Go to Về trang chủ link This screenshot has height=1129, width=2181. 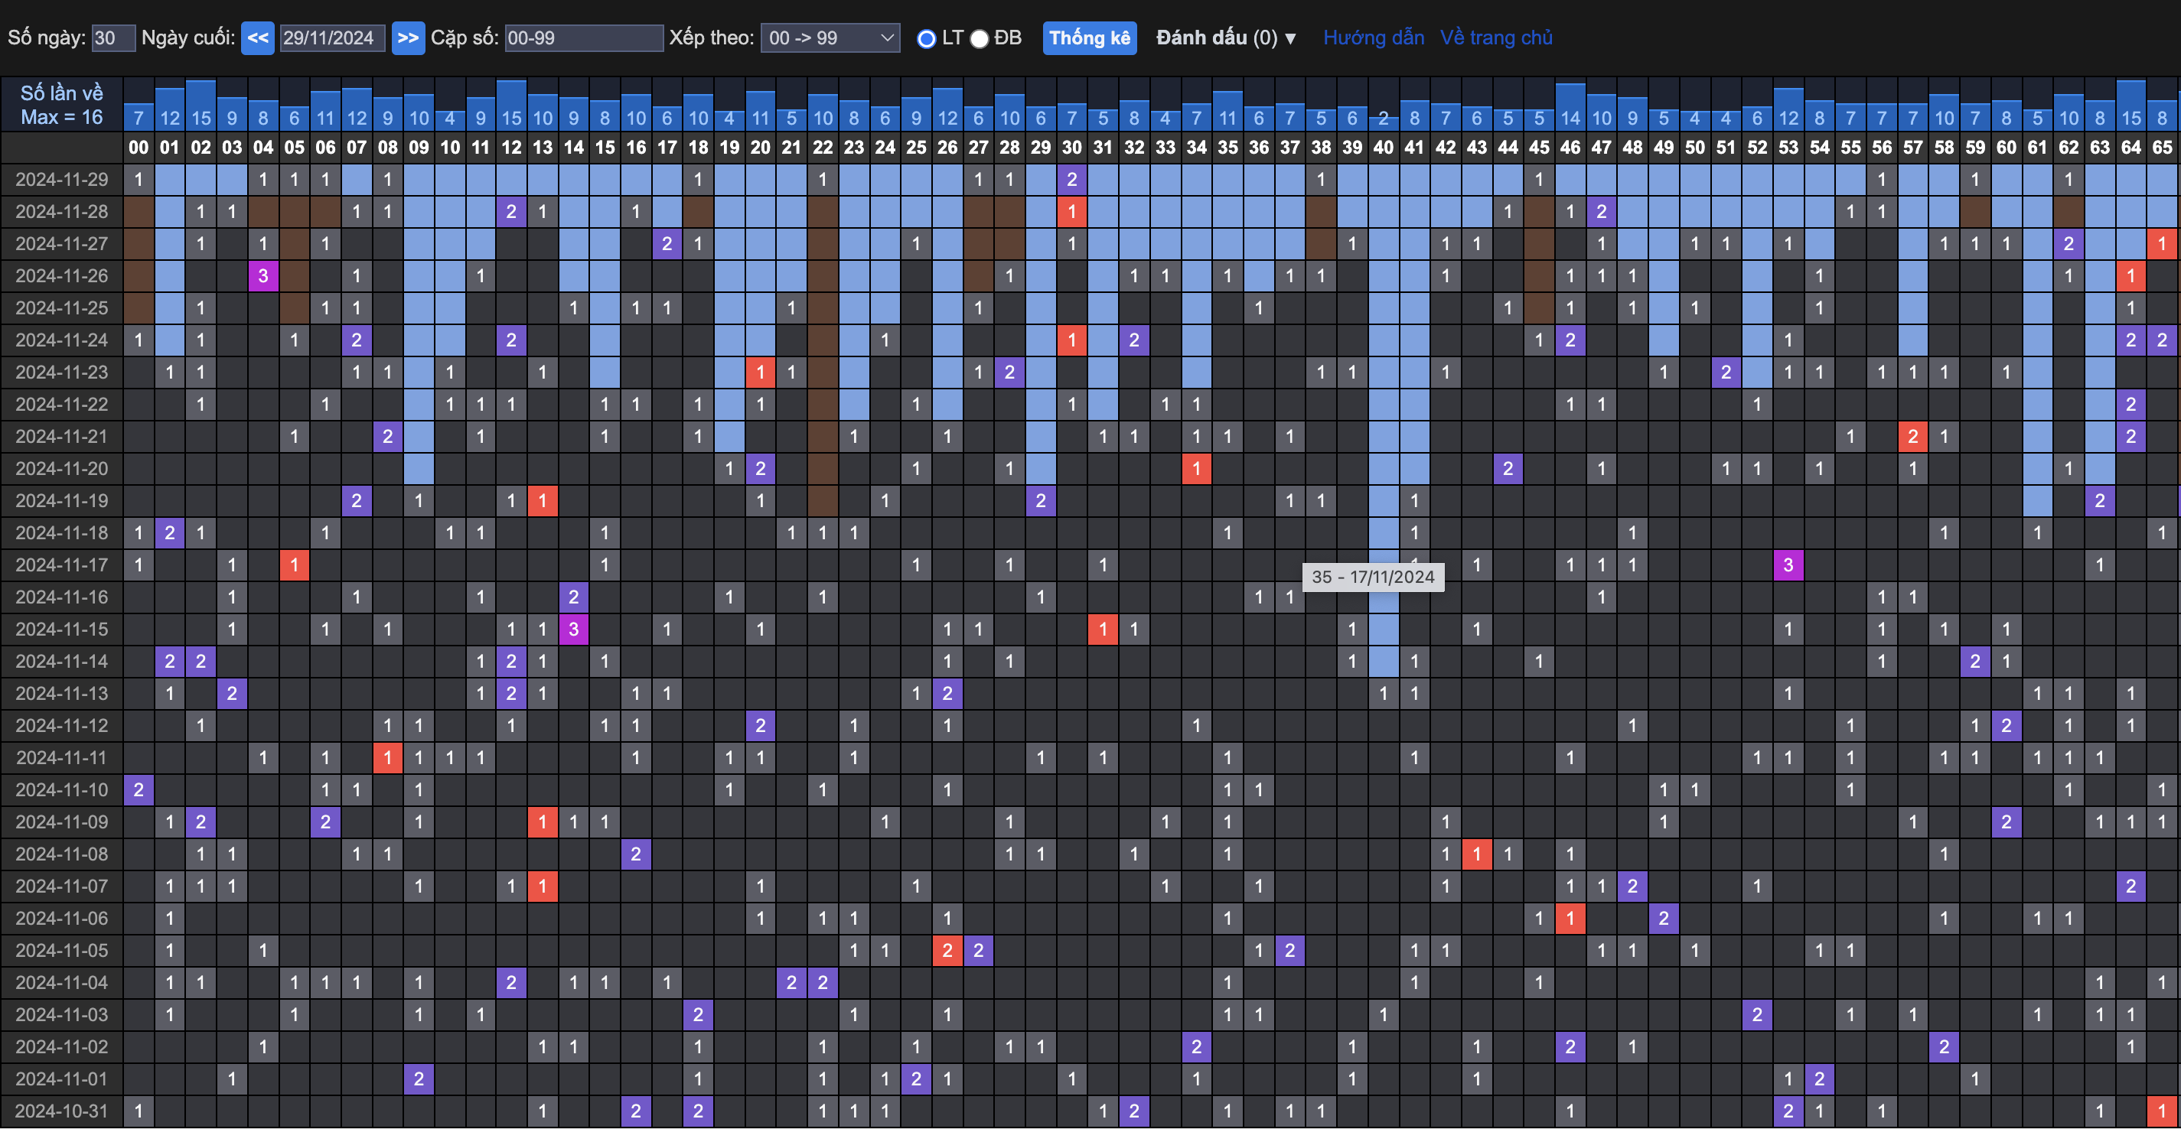click(x=1496, y=38)
